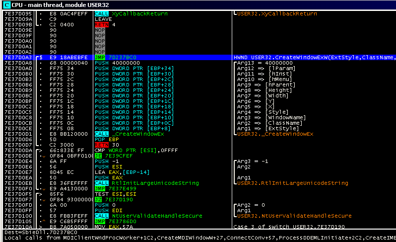396x242 pixels.
Task: Select the MOV EAX,57A instruction
Action: pos(112,227)
